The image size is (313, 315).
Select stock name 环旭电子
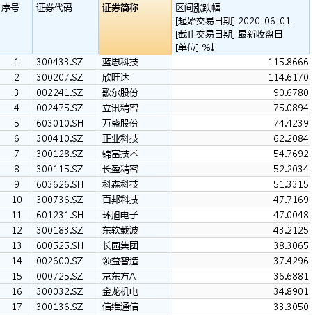(120, 215)
